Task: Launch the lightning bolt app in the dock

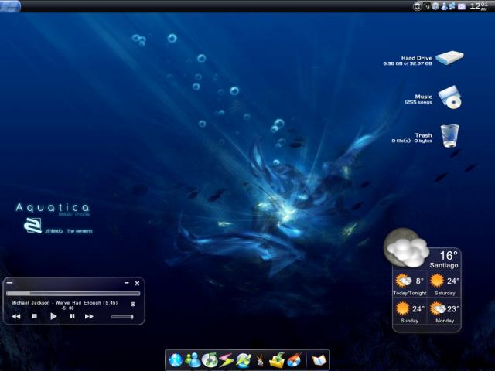Action: coord(227,360)
